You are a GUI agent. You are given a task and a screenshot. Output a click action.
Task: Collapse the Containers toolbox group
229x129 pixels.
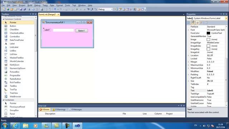click(3, 100)
